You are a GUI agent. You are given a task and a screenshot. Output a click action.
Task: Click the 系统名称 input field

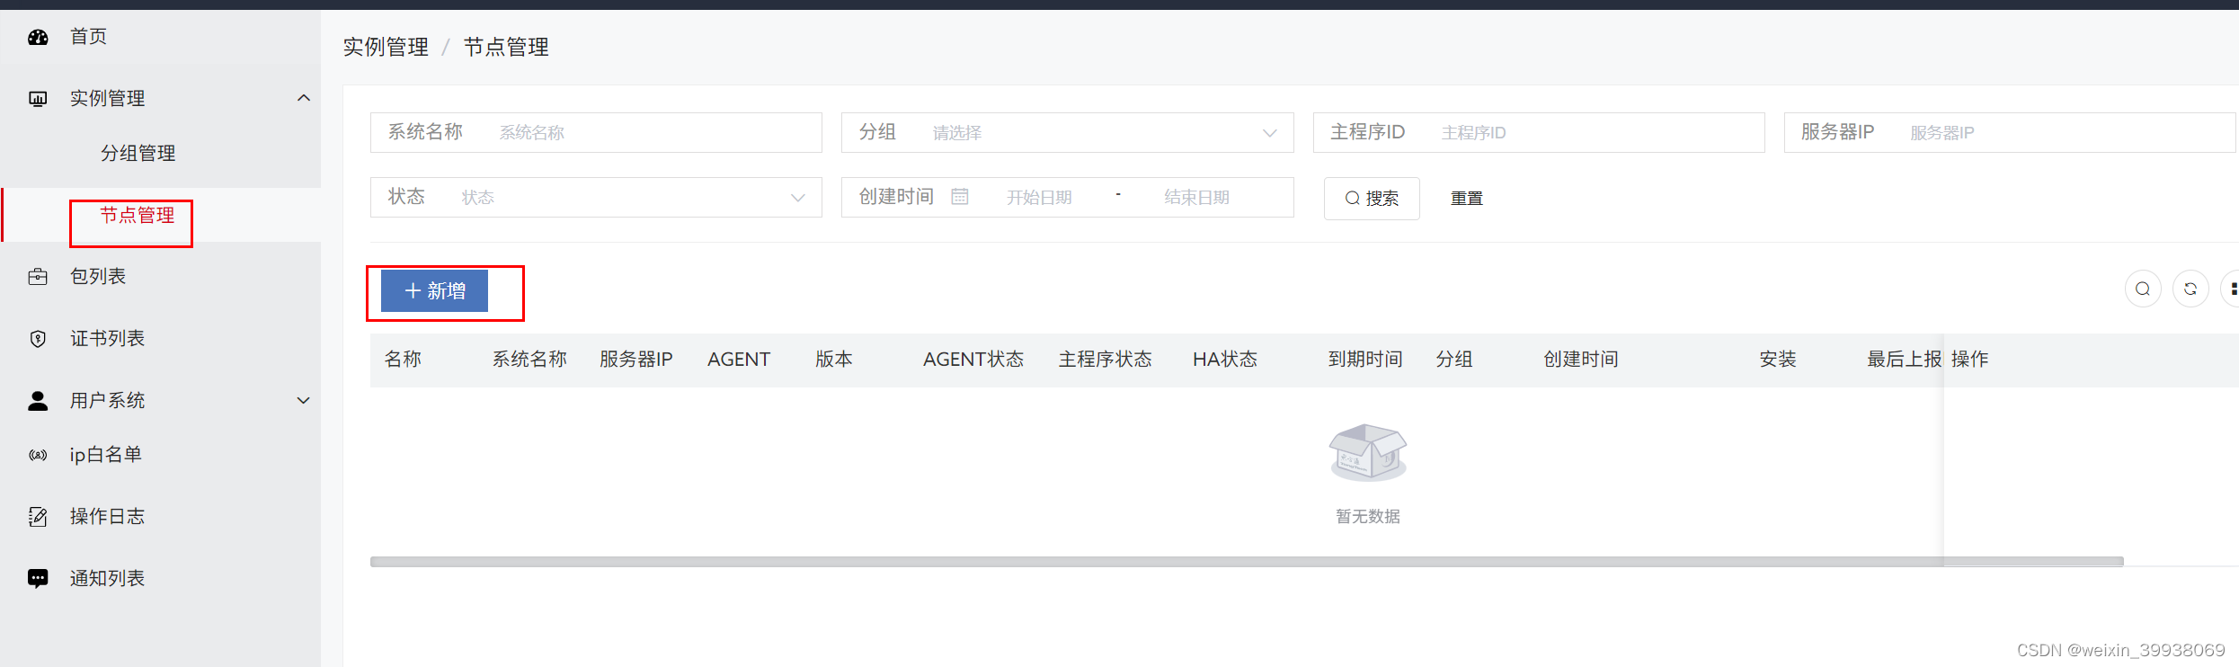coord(596,133)
